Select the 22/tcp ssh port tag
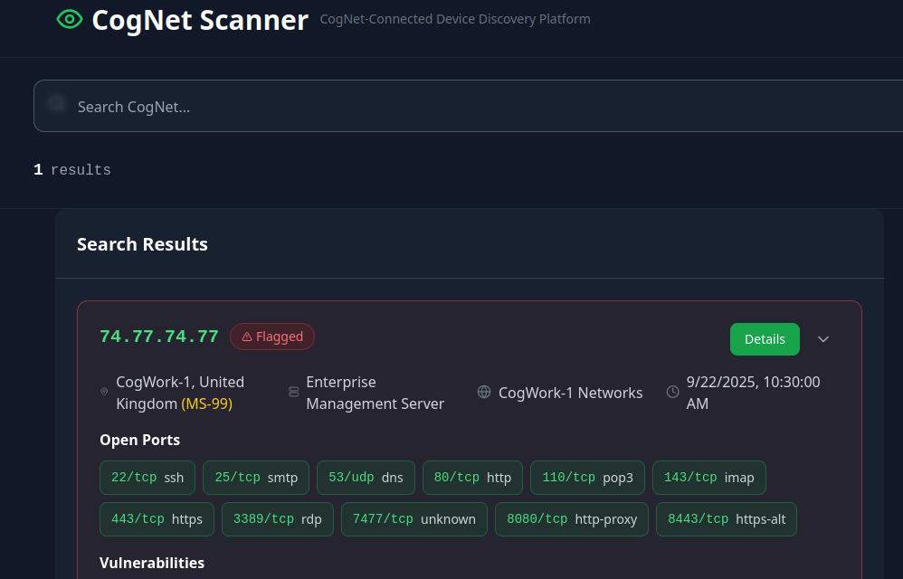This screenshot has height=579, width=903. (x=147, y=478)
